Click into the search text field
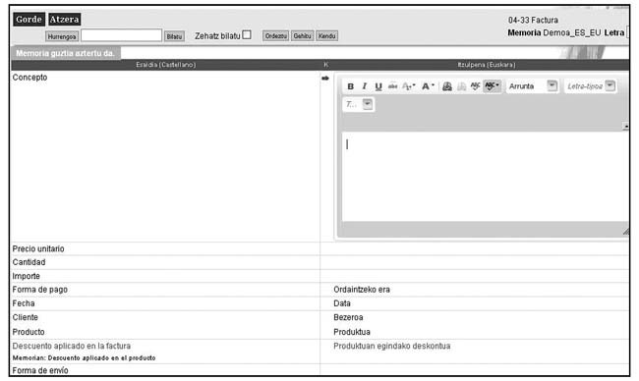 (x=122, y=35)
